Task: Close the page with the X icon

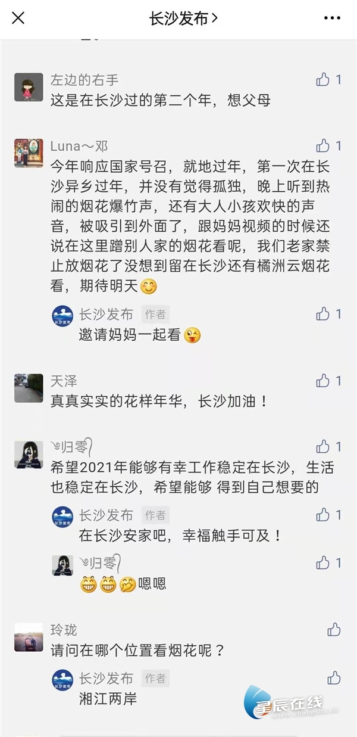Action: pos(18,18)
